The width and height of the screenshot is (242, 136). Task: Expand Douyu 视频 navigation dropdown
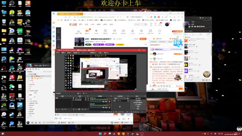[x=99, y=24]
